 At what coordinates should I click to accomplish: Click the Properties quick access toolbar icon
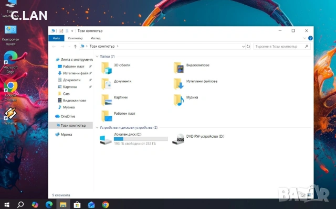[61, 31]
